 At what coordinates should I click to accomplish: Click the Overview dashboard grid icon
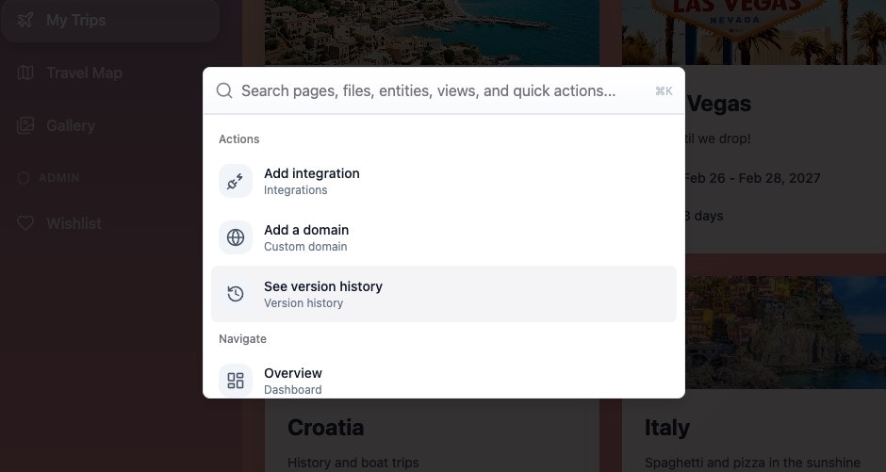(236, 381)
